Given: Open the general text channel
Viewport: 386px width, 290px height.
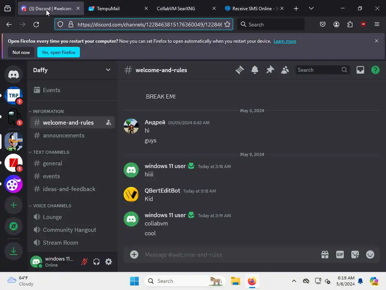Looking at the screenshot, I should 72,163.
